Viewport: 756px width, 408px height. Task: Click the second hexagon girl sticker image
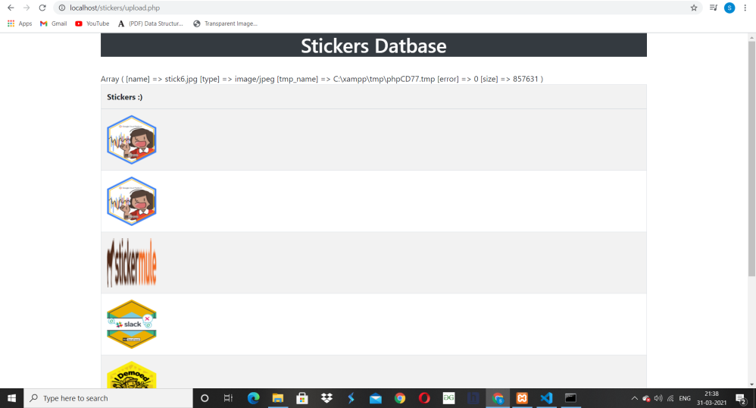(x=132, y=201)
